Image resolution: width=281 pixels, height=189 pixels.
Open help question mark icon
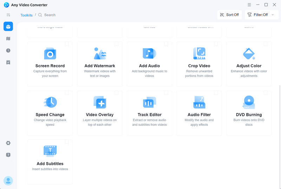[8, 155]
